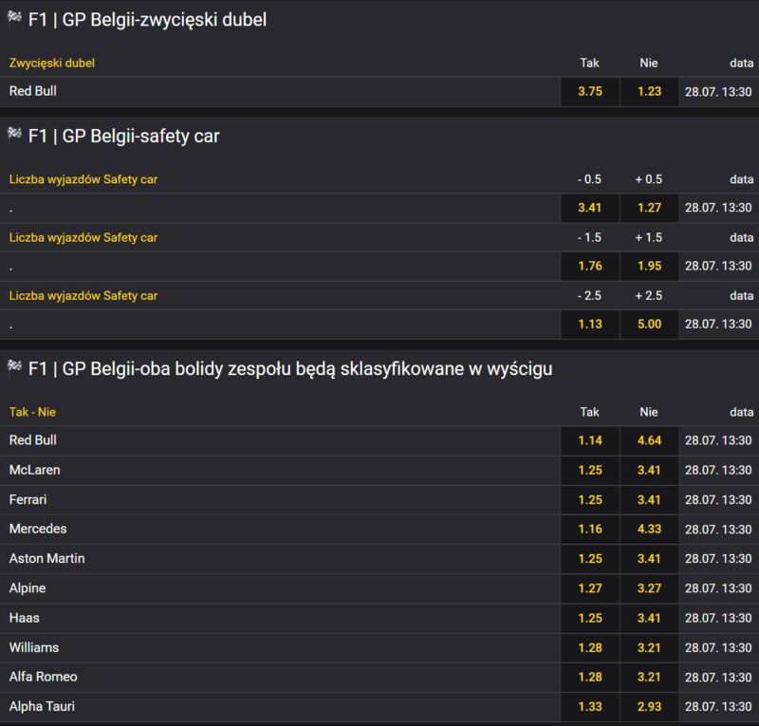759x726 pixels.
Task: Click the McLaren team row label
Action: click(x=35, y=470)
